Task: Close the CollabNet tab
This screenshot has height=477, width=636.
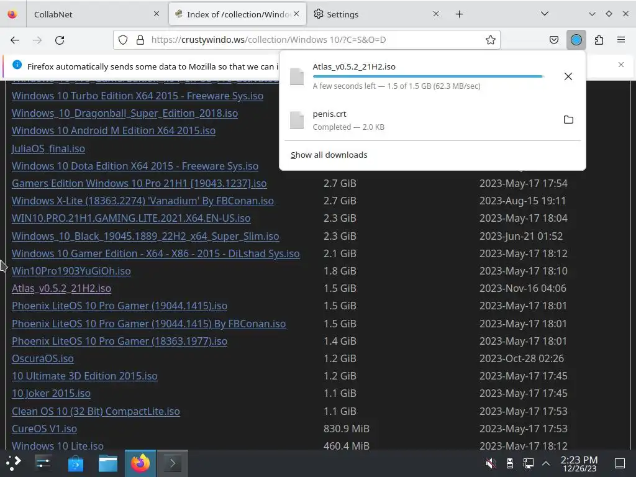Action: pos(157,14)
